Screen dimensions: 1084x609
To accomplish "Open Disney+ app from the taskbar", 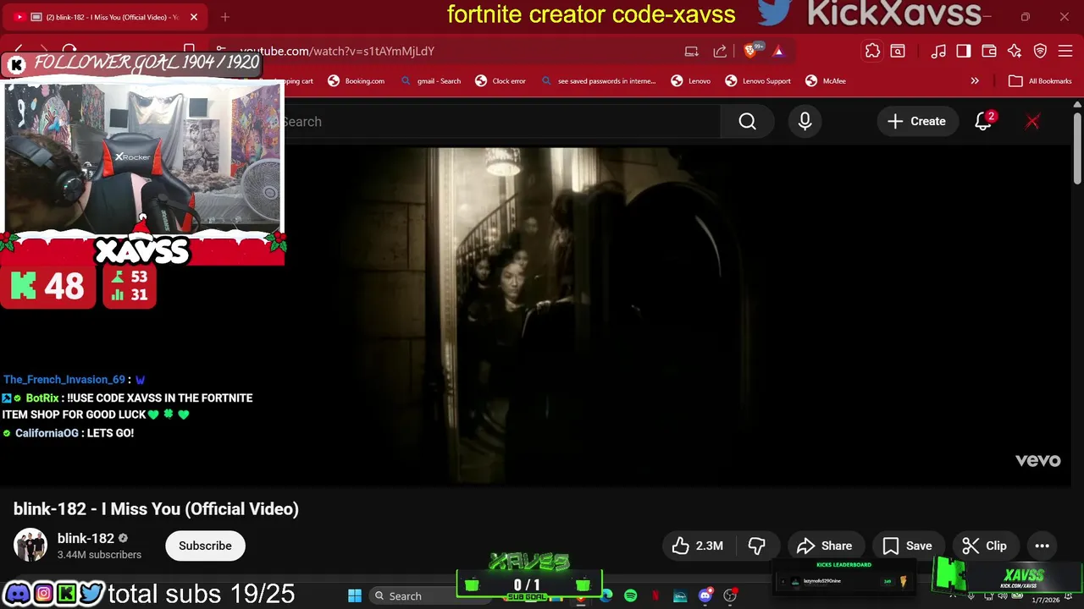I will tap(680, 595).
